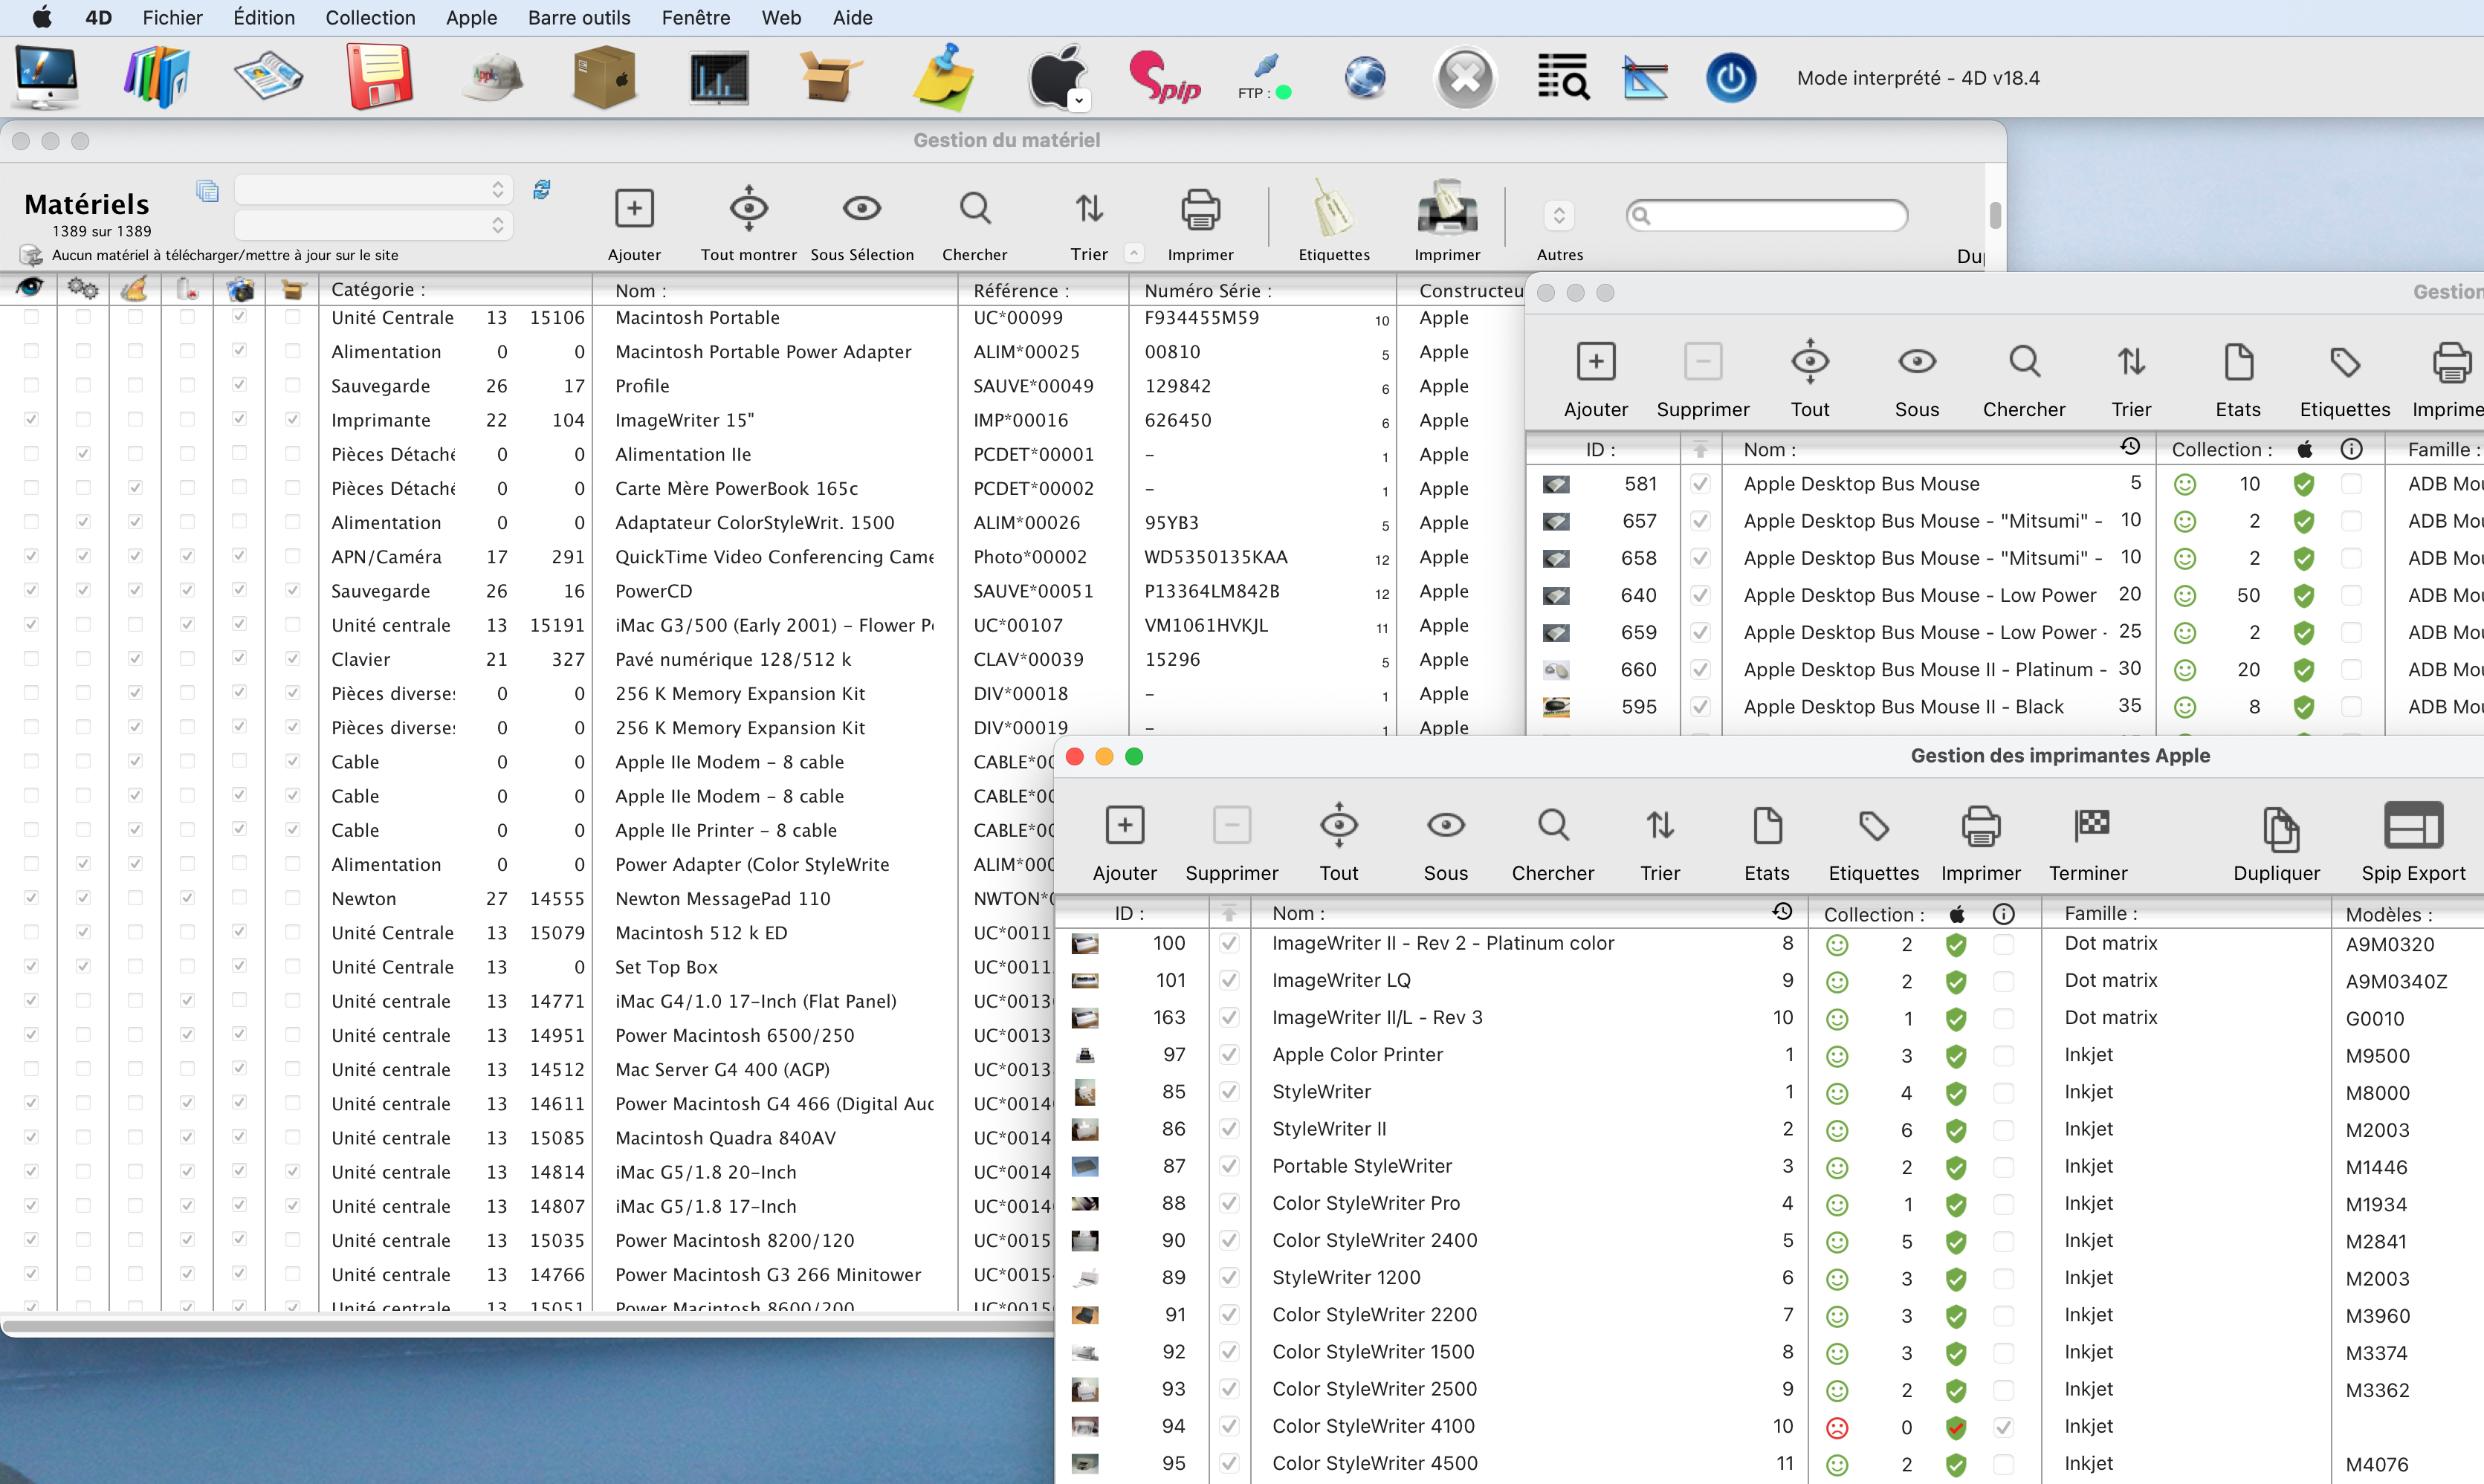
Task: Click the yellow sticky note pin icon
Action: [x=943, y=77]
